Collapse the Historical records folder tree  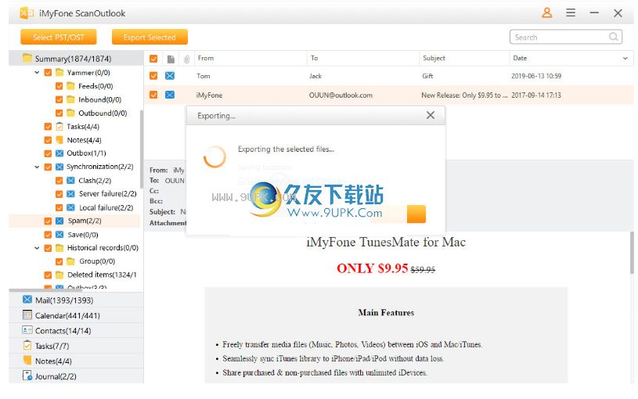click(37, 248)
